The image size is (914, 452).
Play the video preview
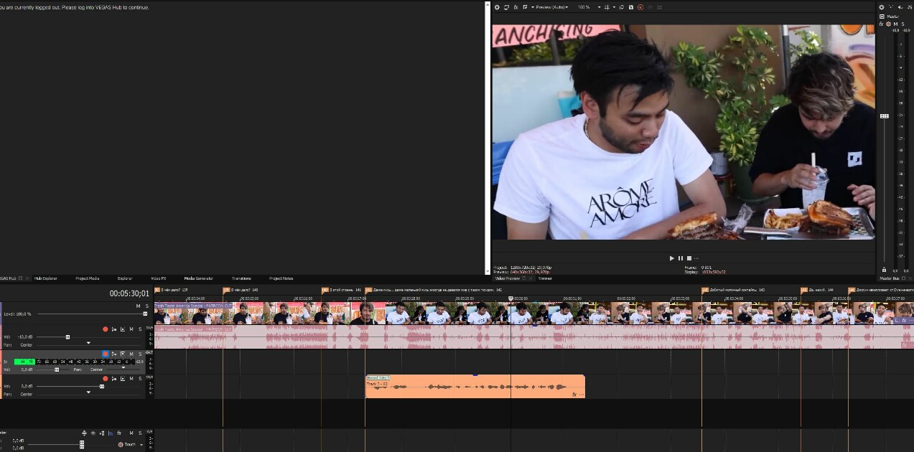click(x=672, y=258)
